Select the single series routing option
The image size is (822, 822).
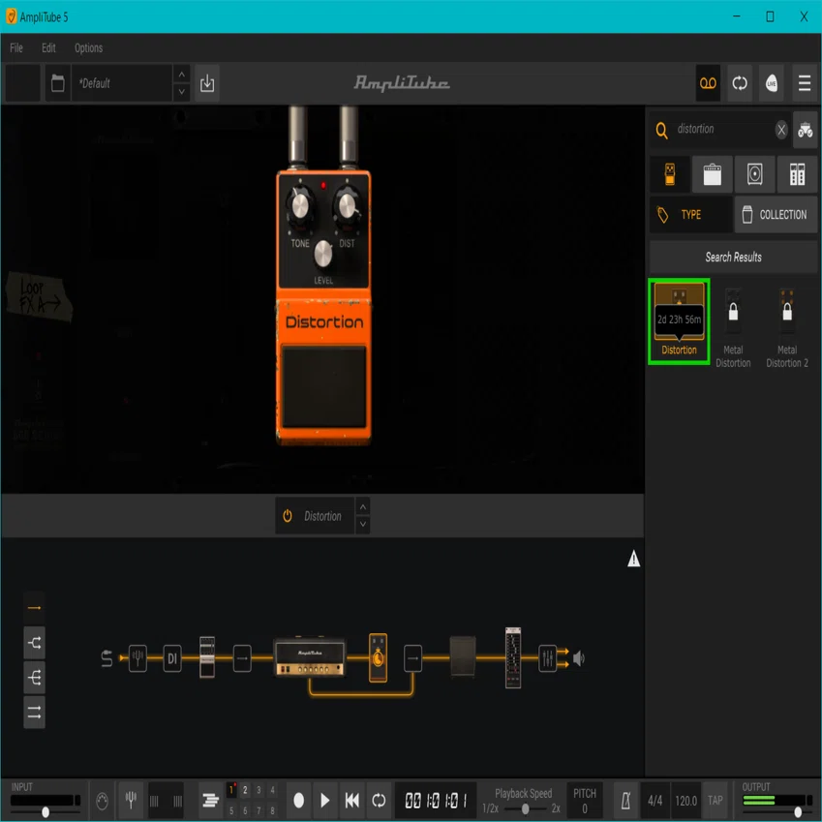[x=34, y=608]
